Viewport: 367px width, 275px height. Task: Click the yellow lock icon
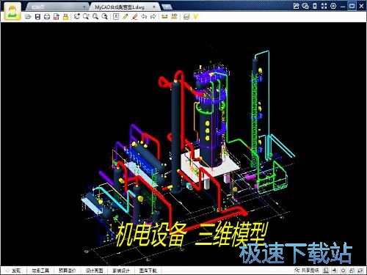pyautogui.click(x=65, y=17)
